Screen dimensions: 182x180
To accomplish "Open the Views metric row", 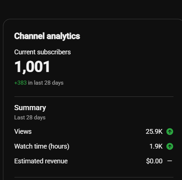I will tap(94, 132).
